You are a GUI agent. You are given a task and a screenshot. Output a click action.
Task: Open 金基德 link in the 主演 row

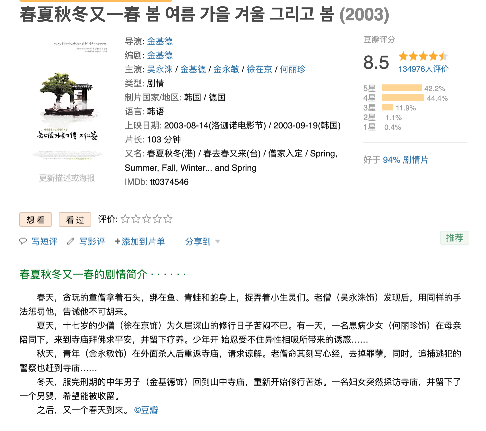(193, 69)
